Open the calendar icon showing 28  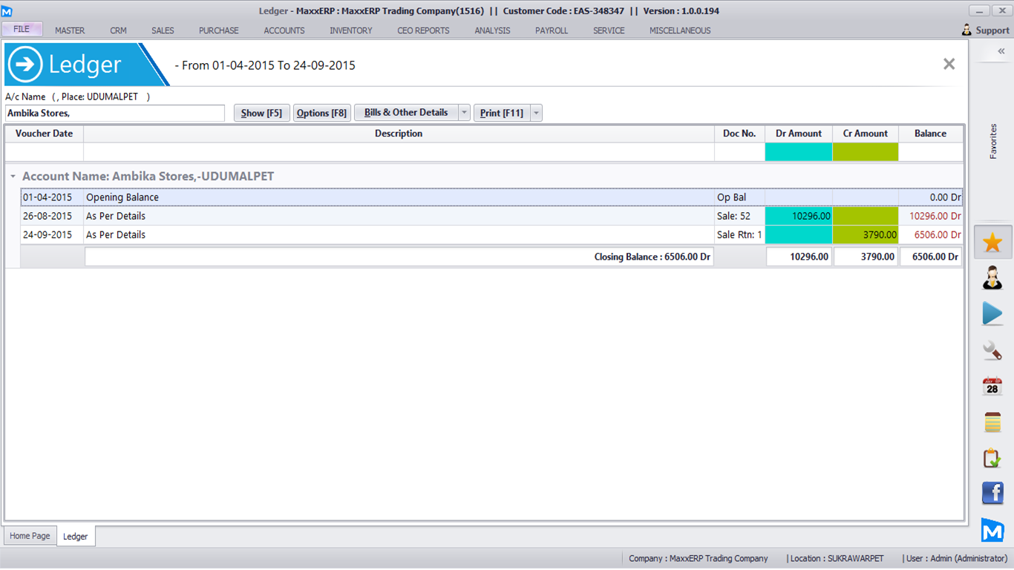[992, 386]
